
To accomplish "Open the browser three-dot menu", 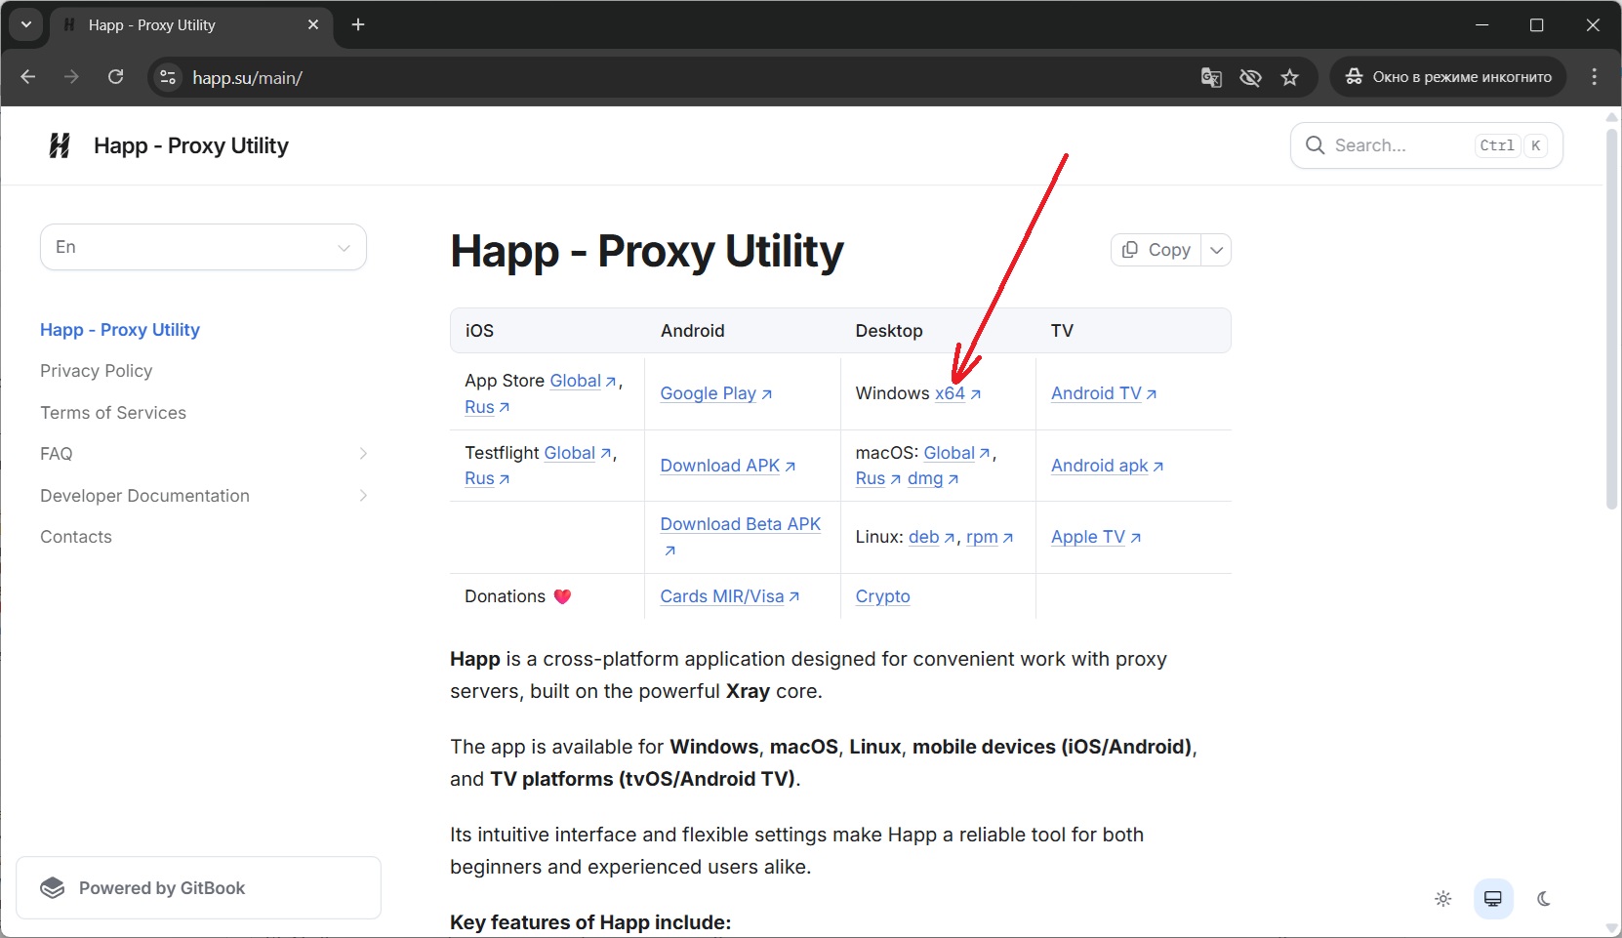I will tap(1594, 77).
